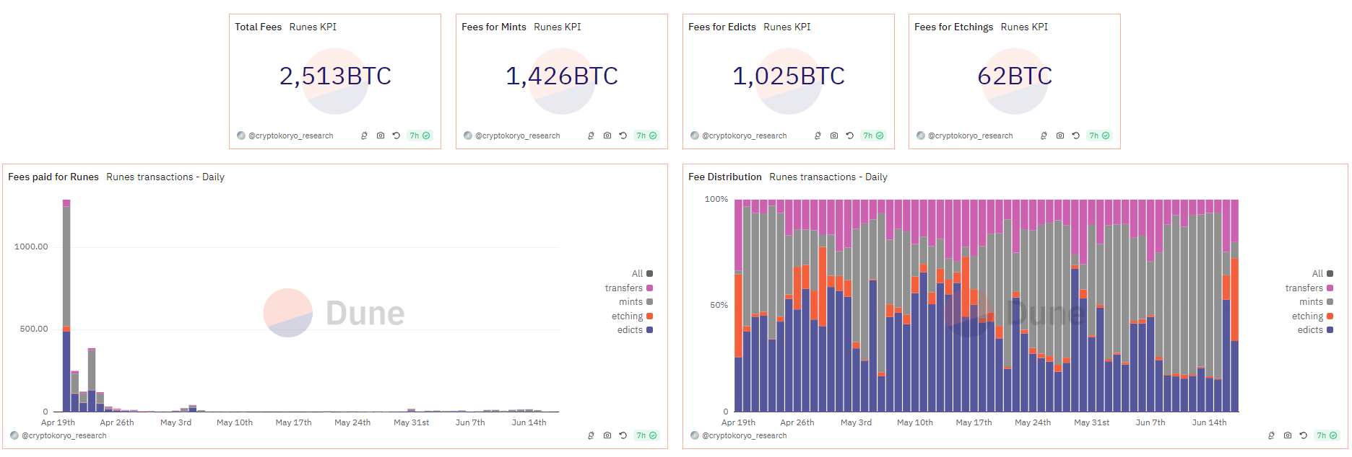Refresh the Fees for Mints card
1352x457 pixels.
pos(623,136)
